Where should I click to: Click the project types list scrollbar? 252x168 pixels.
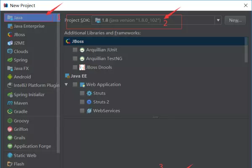point(58,83)
